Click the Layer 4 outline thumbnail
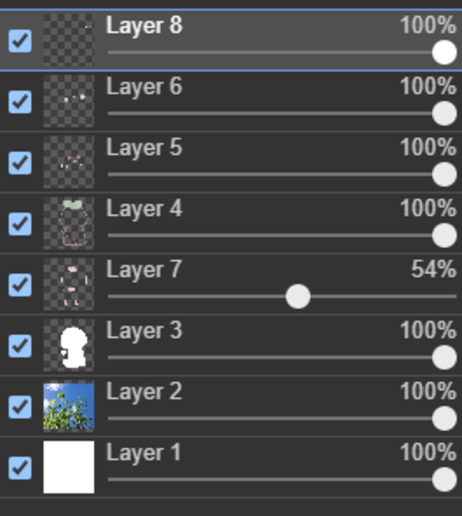Image resolution: width=462 pixels, height=516 pixels. point(69,223)
